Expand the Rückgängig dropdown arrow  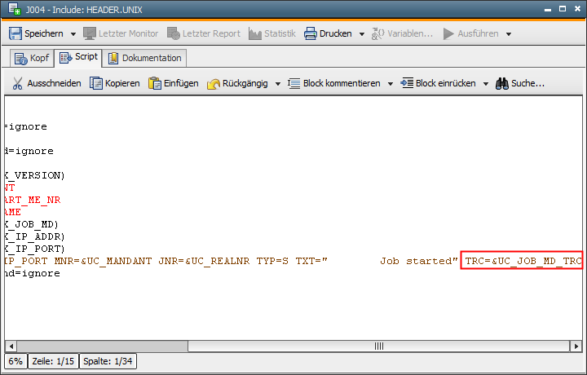pos(278,84)
